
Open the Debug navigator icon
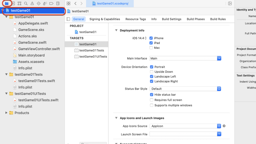[x=45, y=4]
